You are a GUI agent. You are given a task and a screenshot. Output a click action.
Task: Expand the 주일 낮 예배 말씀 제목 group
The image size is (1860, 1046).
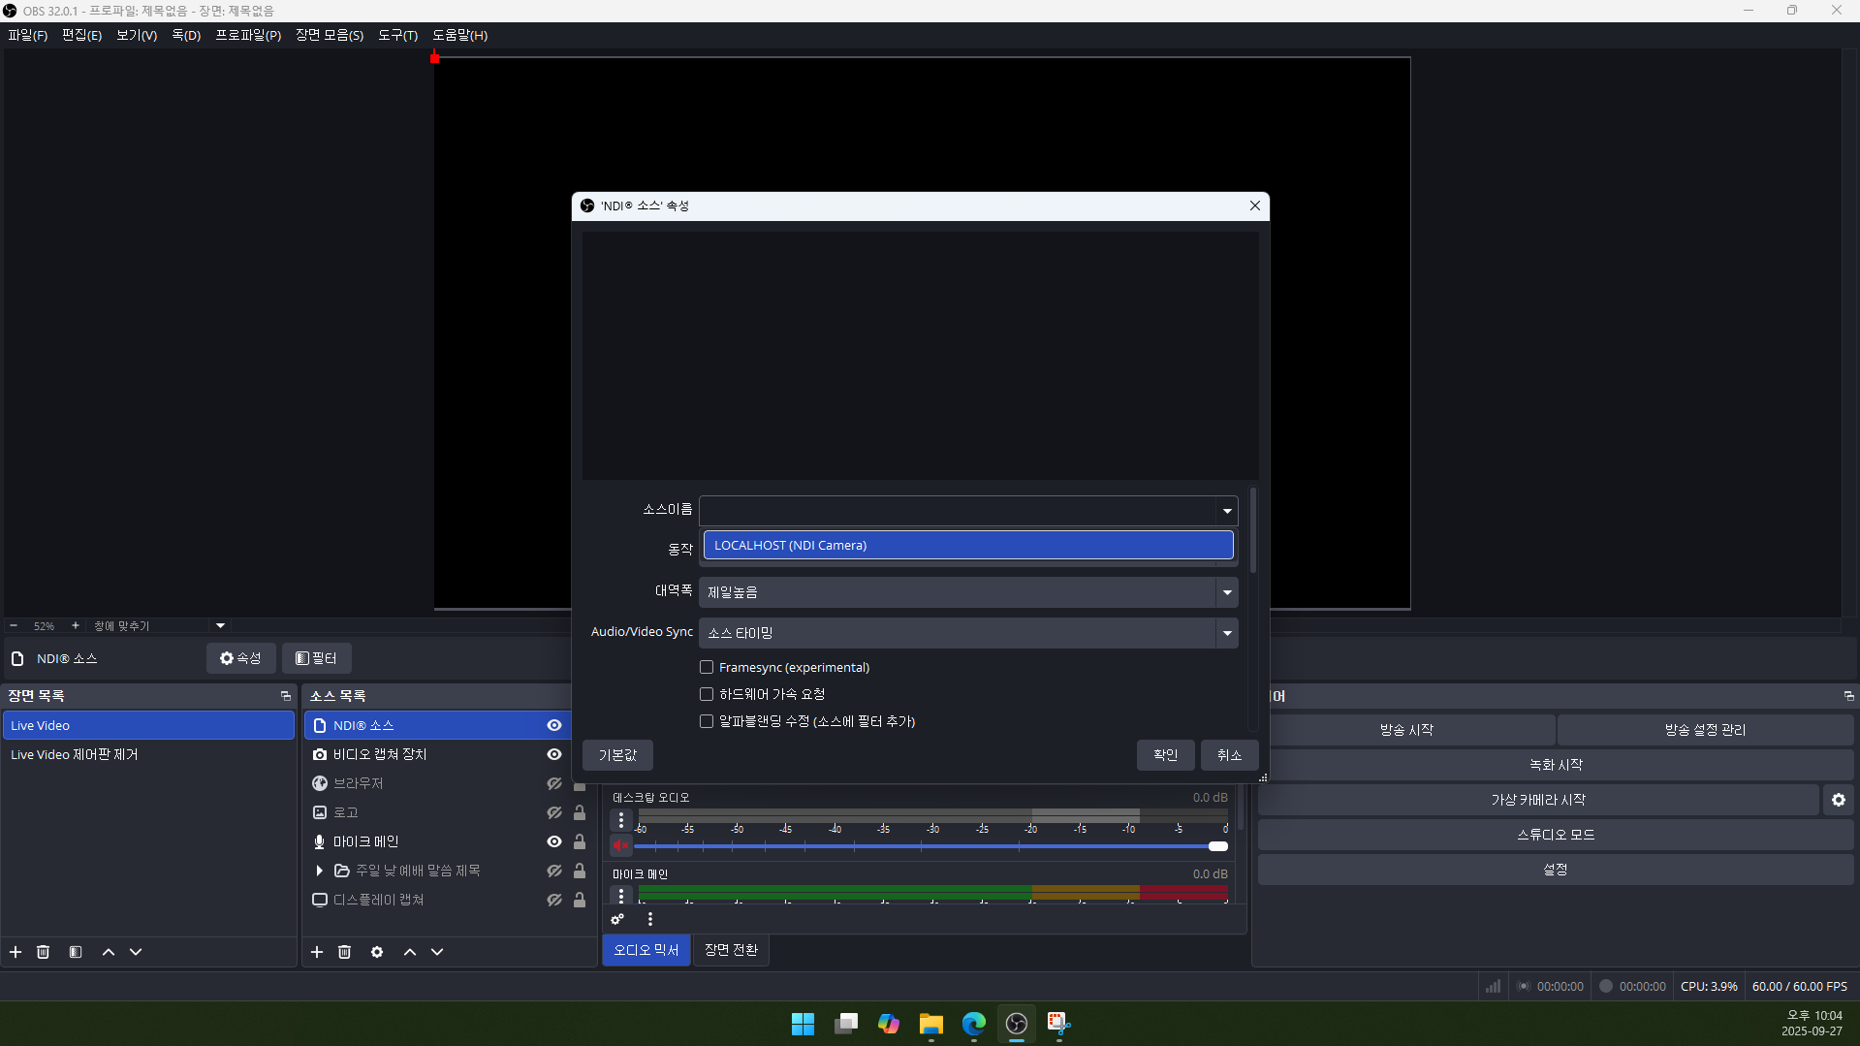click(x=319, y=871)
